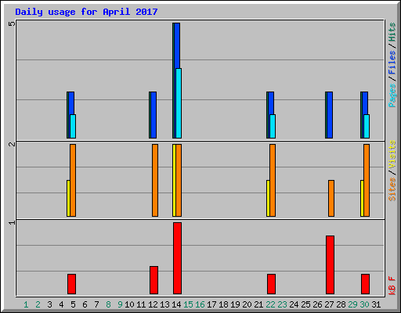Click the red KB bar for day 5
The height and width of the screenshot is (313, 401).
coord(71,284)
